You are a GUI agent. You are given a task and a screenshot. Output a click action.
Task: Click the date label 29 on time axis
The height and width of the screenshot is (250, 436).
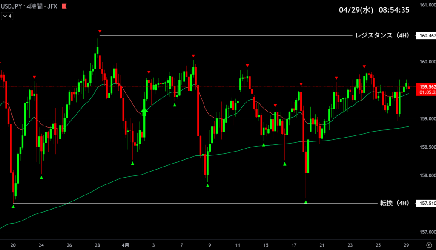406,245
